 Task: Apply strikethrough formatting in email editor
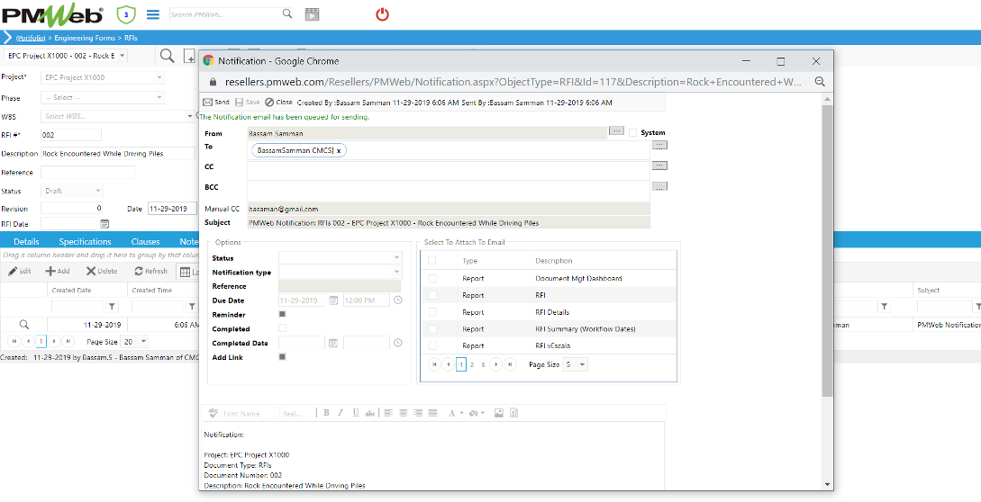[369, 413]
